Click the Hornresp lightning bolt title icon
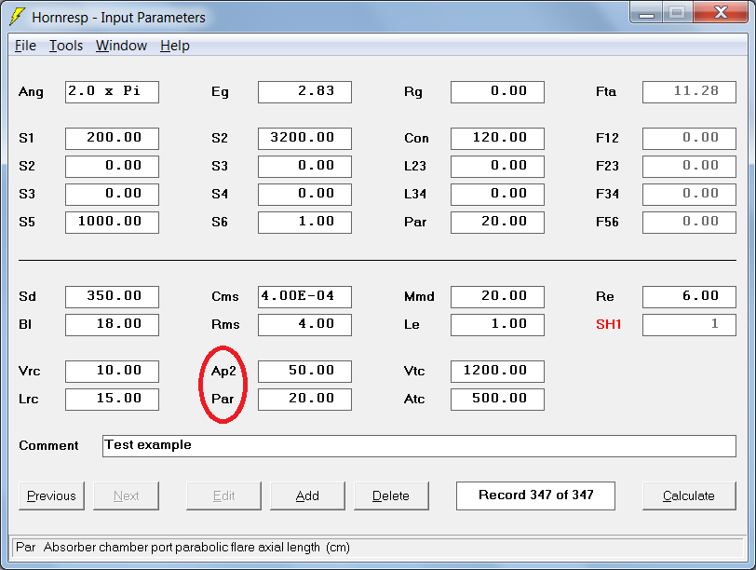Viewport: 756px width, 570px height. [x=17, y=17]
